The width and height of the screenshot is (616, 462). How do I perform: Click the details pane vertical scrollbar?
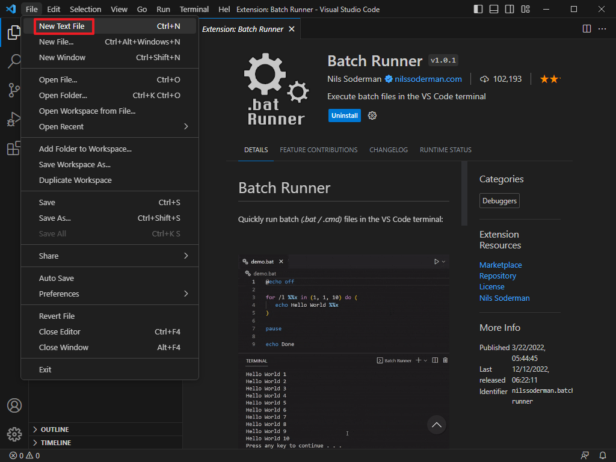coord(464,193)
